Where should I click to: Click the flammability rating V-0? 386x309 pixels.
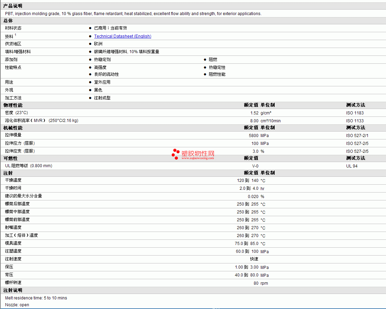click(255, 166)
